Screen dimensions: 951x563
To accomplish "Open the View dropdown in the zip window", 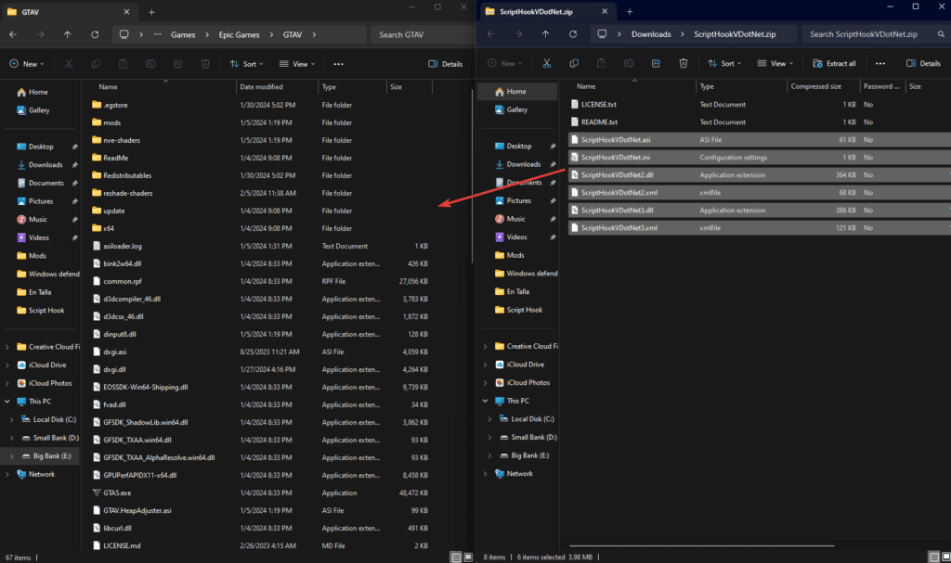I will [776, 63].
